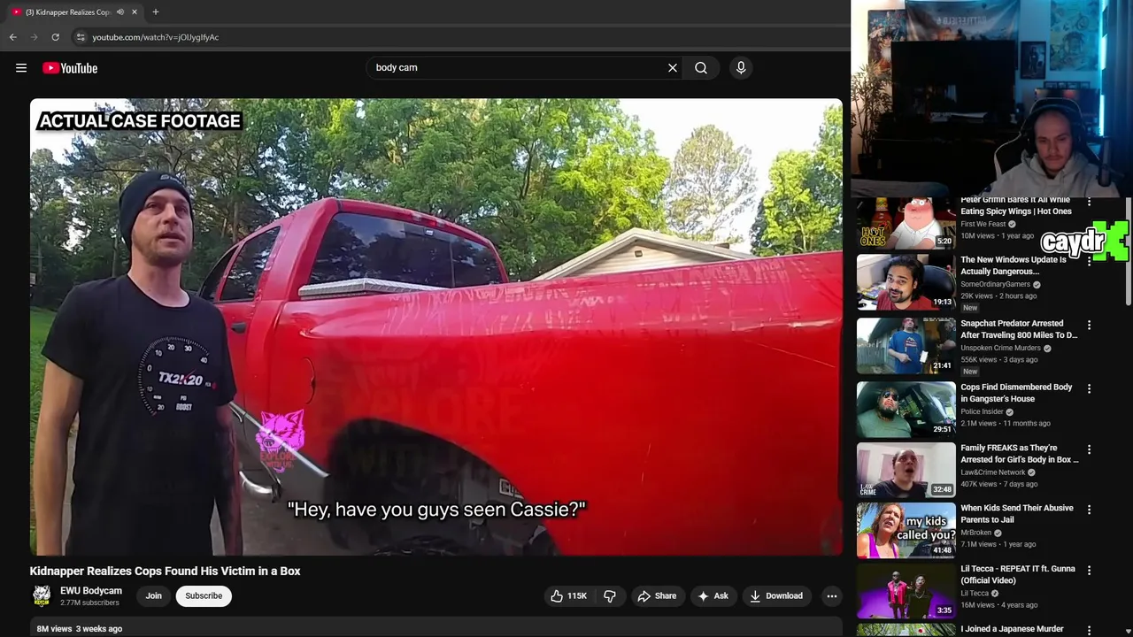Open options menu for Lil Tecca video
The width and height of the screenshot is (1133, 637).
click(x=1090, y=571)
